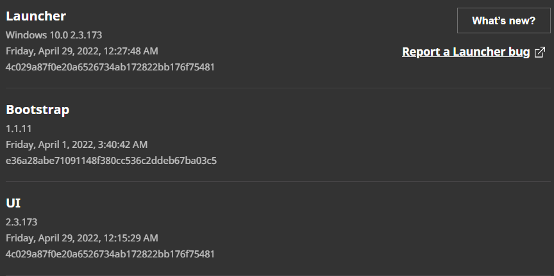
Task: Follow the Report a Launcher bug link
Action: point(466,52)
